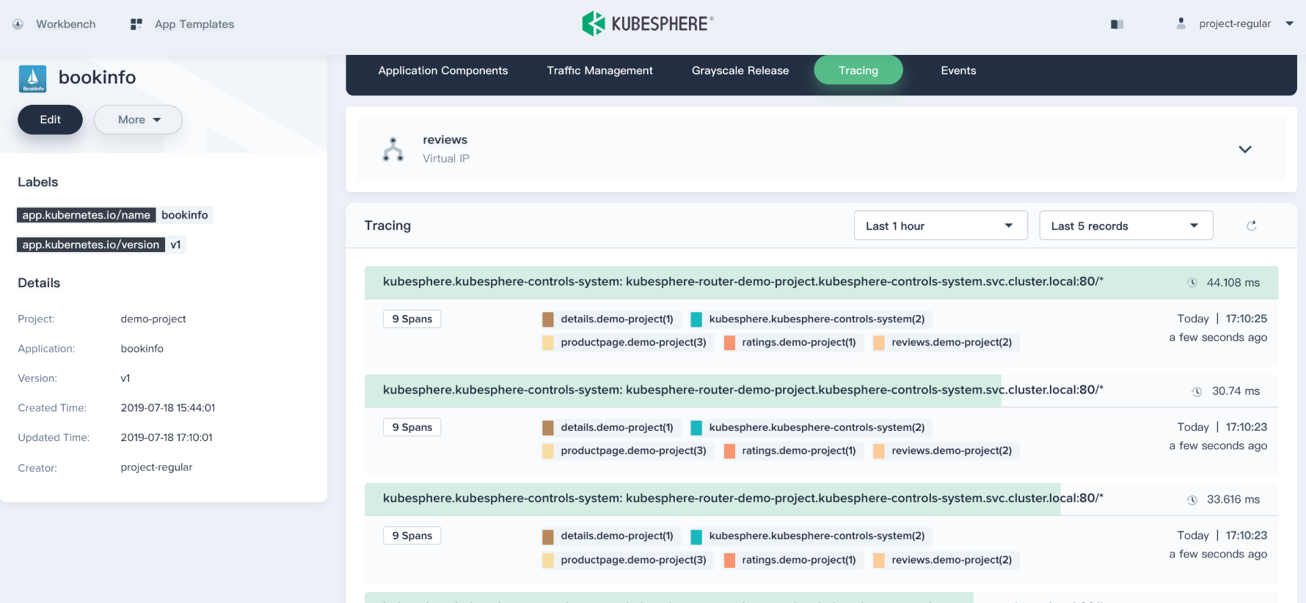This screenshot has height=603, width=1306.
Task: Click Updated Time value 2019-07-18 17:10:01
Action: tap(167, 437)
